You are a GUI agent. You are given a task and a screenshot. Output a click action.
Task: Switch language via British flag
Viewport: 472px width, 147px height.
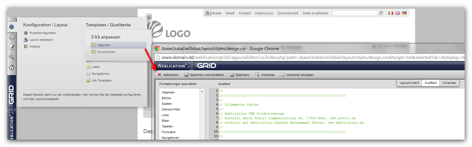[398, 13]
